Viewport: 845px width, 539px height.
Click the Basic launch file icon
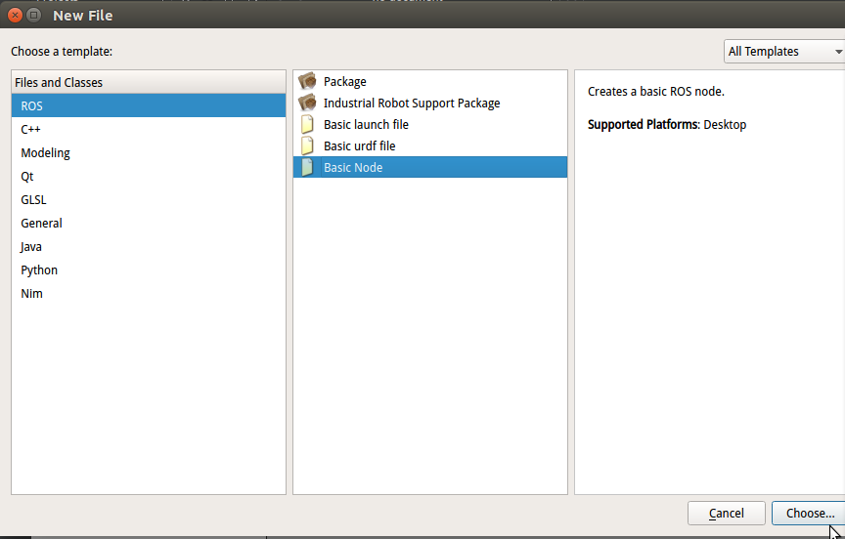pyautogui.click(x=307, y=124)
